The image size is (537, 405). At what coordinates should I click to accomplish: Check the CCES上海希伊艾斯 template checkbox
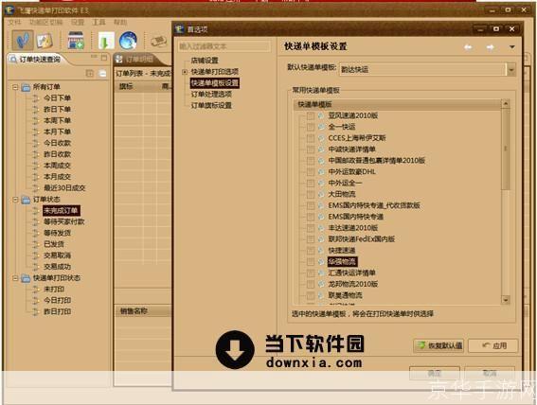311,138
